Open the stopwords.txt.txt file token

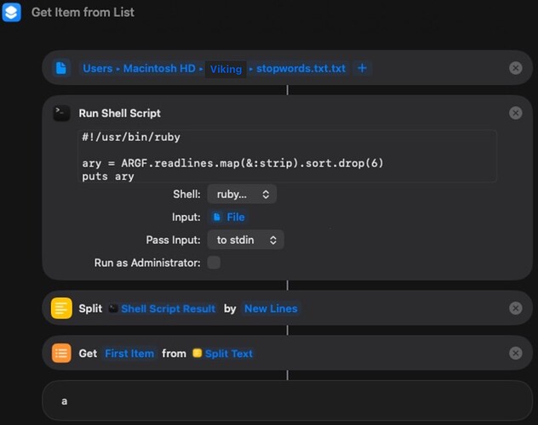pyautogui.click(x=300, y=69)
